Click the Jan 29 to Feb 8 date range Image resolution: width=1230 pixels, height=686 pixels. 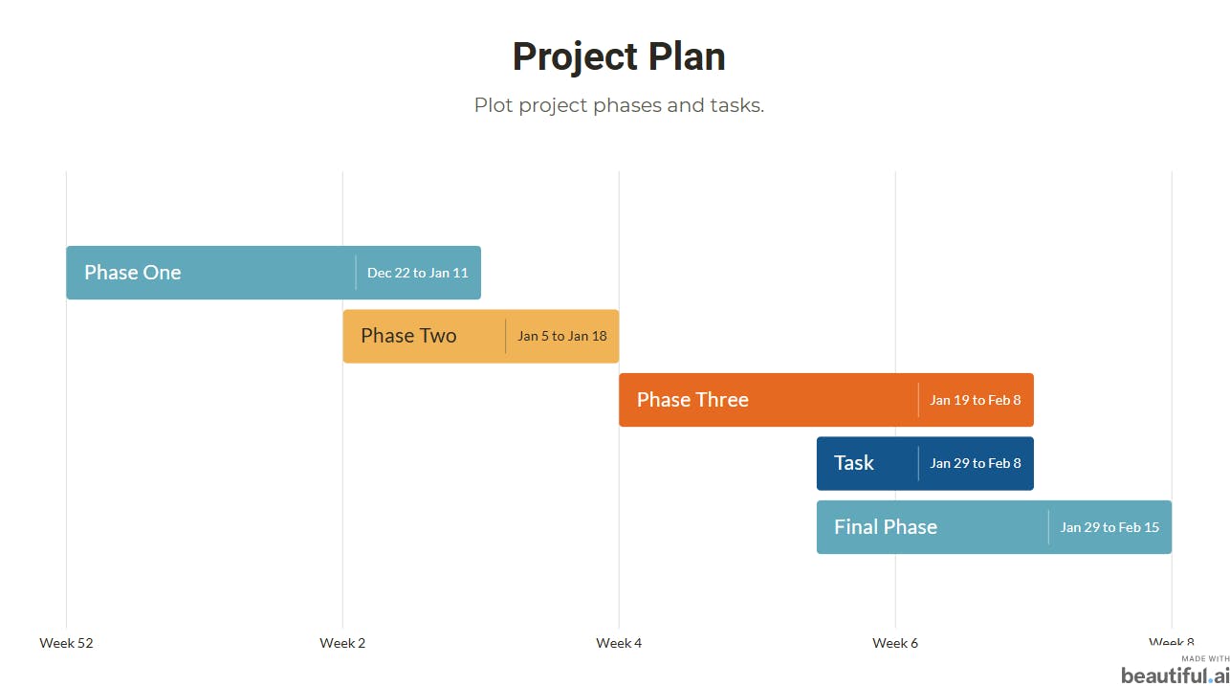pyautogui.click(x=976, y=463)
